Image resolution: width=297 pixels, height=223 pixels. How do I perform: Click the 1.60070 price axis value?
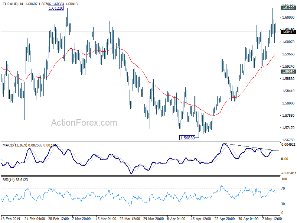click(288, 42)
